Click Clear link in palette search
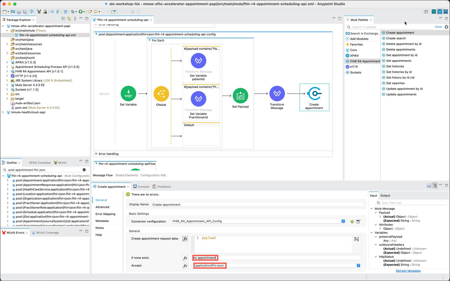 coord(438,27)
